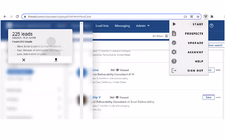Expand the Admin dropdown

point(143,26)
